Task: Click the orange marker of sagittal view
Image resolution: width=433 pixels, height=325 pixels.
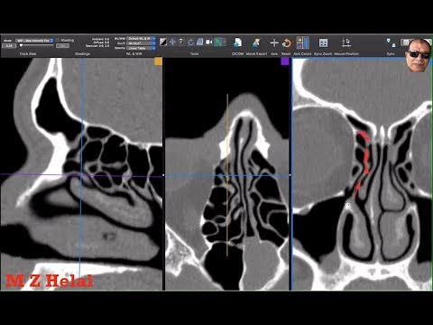Action: pos(159,61)
